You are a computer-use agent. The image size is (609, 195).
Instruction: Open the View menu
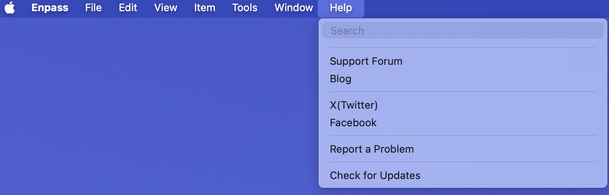coord(166,8)
